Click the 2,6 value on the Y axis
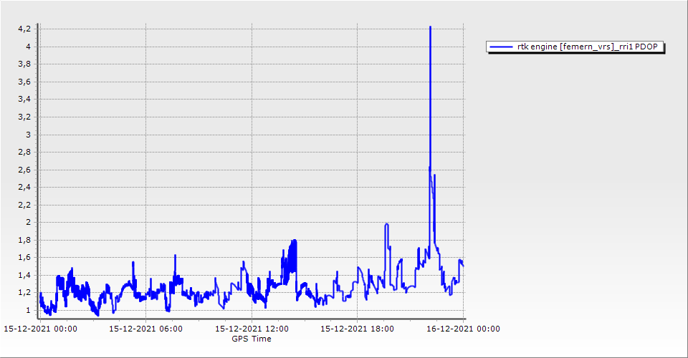 click(x=24, y=170)
